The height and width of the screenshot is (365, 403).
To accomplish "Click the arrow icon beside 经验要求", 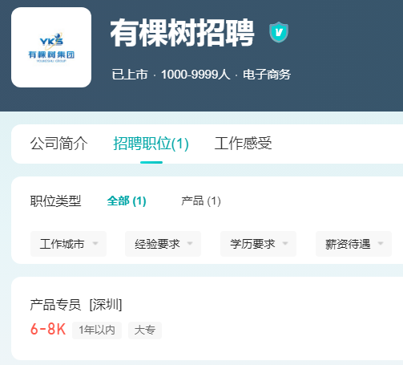I will click(190, 243).
